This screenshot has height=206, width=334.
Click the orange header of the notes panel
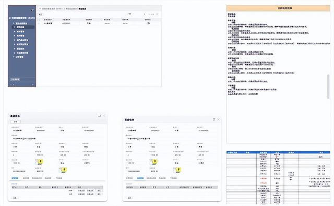(x=278, y=8)
